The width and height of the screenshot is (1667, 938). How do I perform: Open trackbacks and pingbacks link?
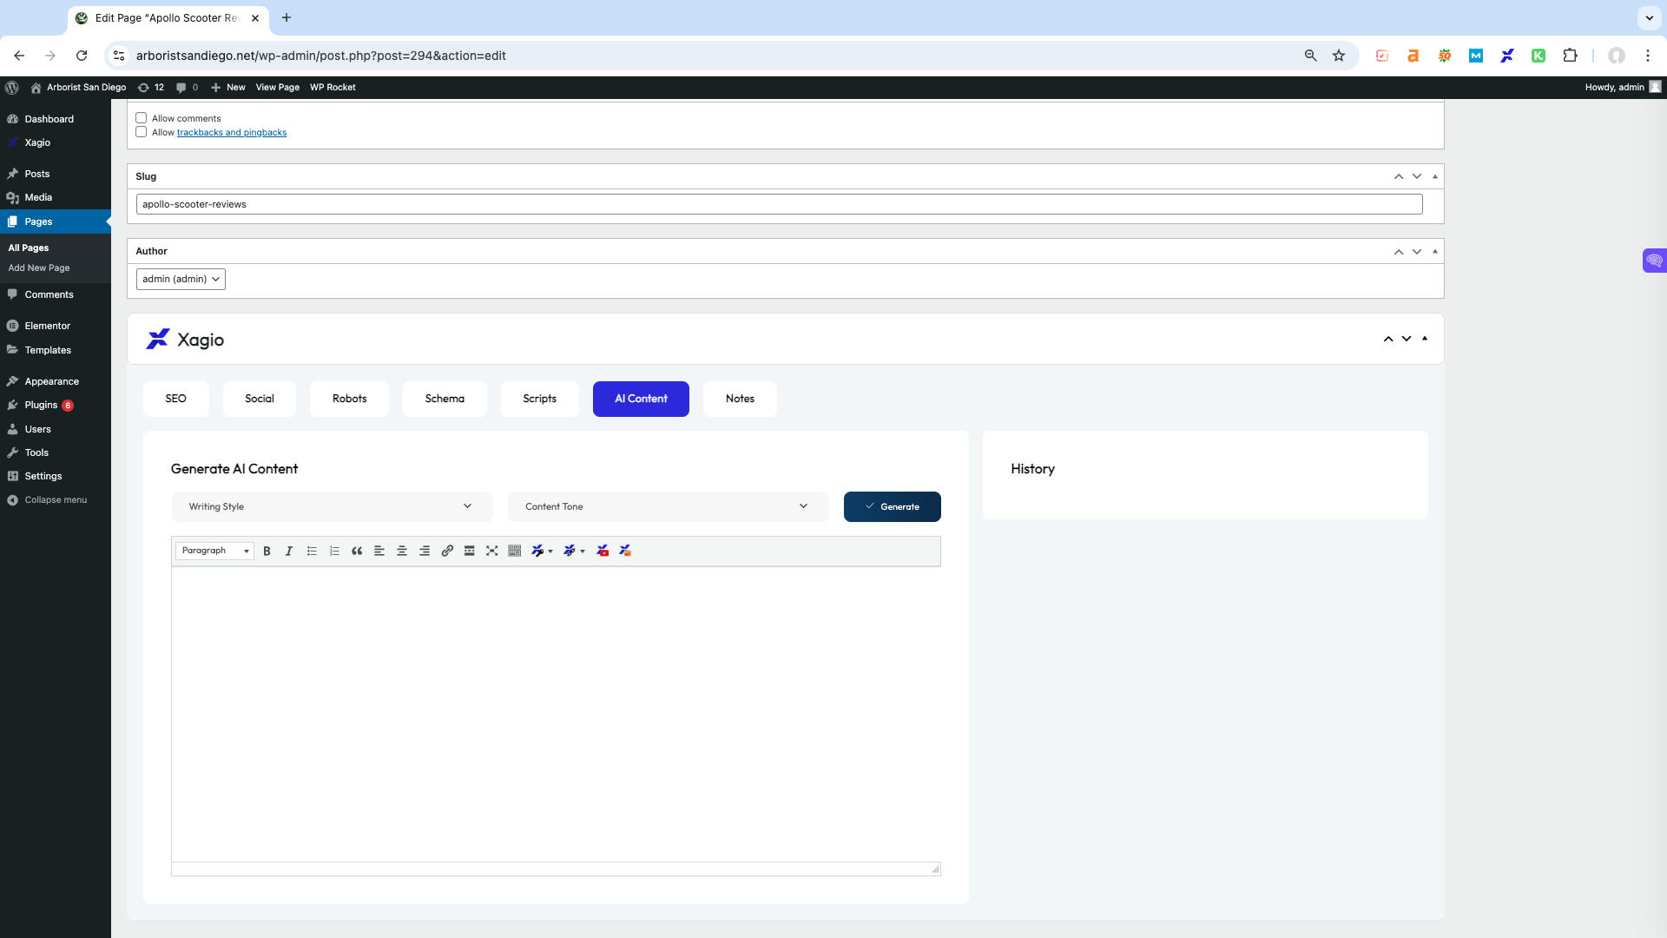coord(232,132)
